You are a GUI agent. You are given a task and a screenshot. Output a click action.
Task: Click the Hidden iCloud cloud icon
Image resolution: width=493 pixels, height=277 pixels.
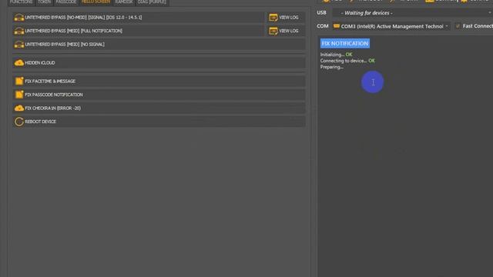(x=18, y=63)
